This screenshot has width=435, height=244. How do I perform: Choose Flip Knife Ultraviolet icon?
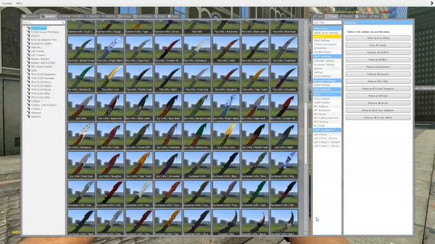click(x=284, y=79)
